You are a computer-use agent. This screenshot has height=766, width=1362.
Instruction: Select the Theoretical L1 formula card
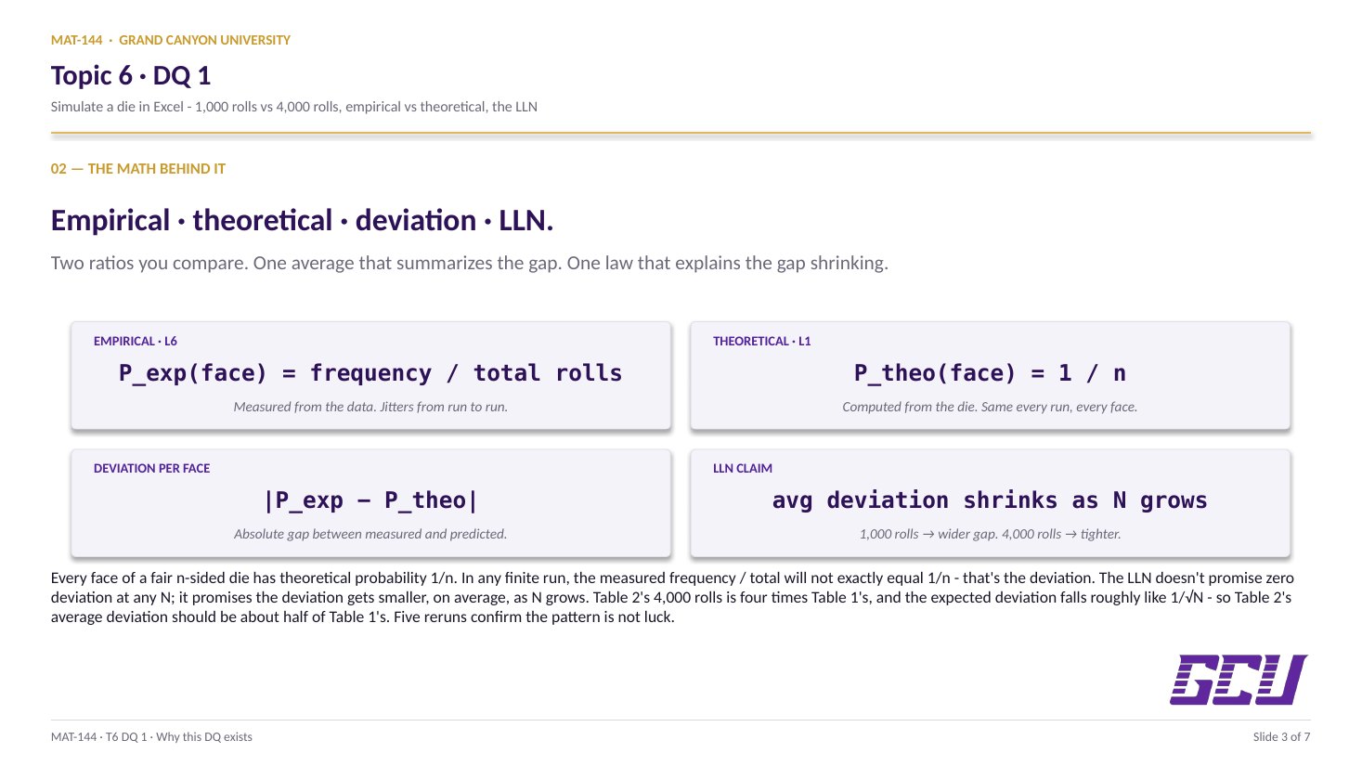(x=990, y=375)
